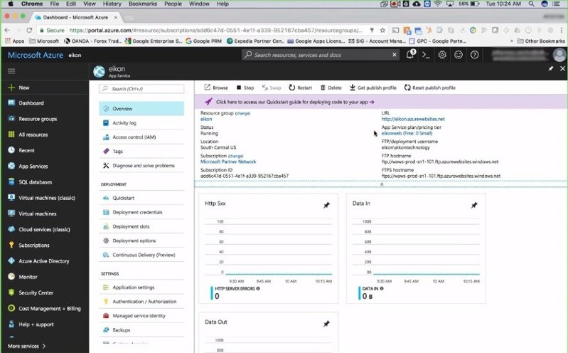Expand More services
This screenshot has height=353, width=568.
pos(27,346)
